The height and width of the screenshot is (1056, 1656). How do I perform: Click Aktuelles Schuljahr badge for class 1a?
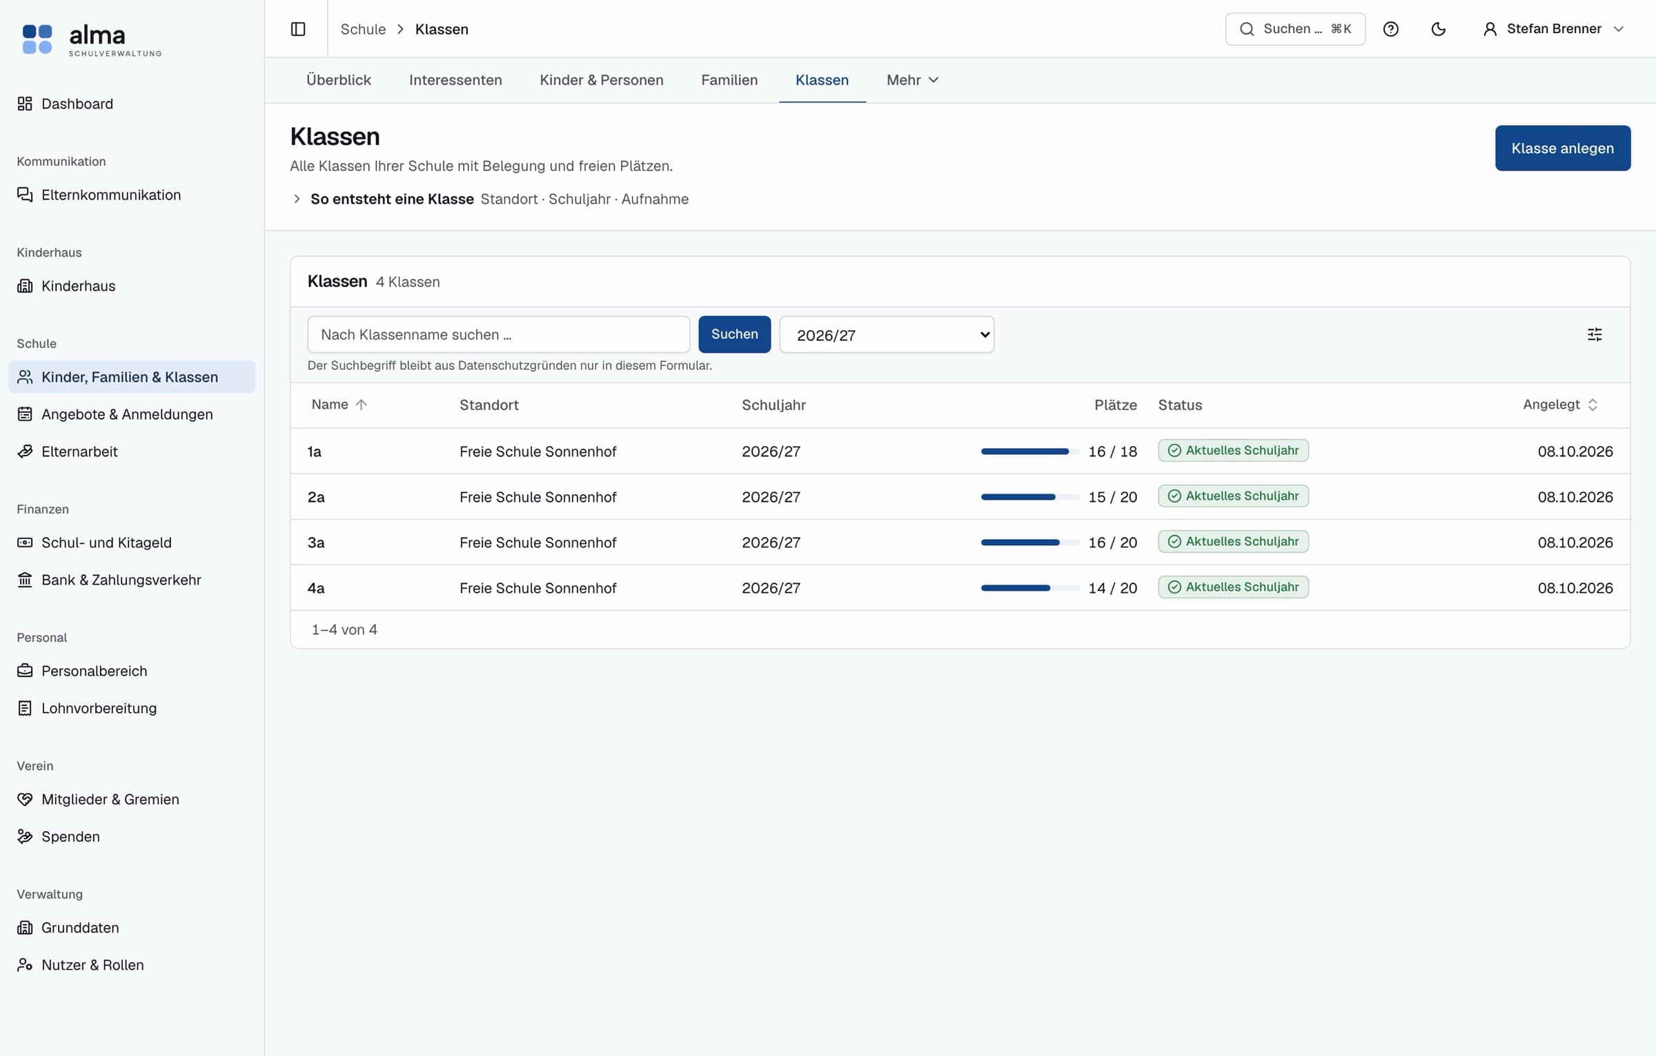[x=1233, y=451]
